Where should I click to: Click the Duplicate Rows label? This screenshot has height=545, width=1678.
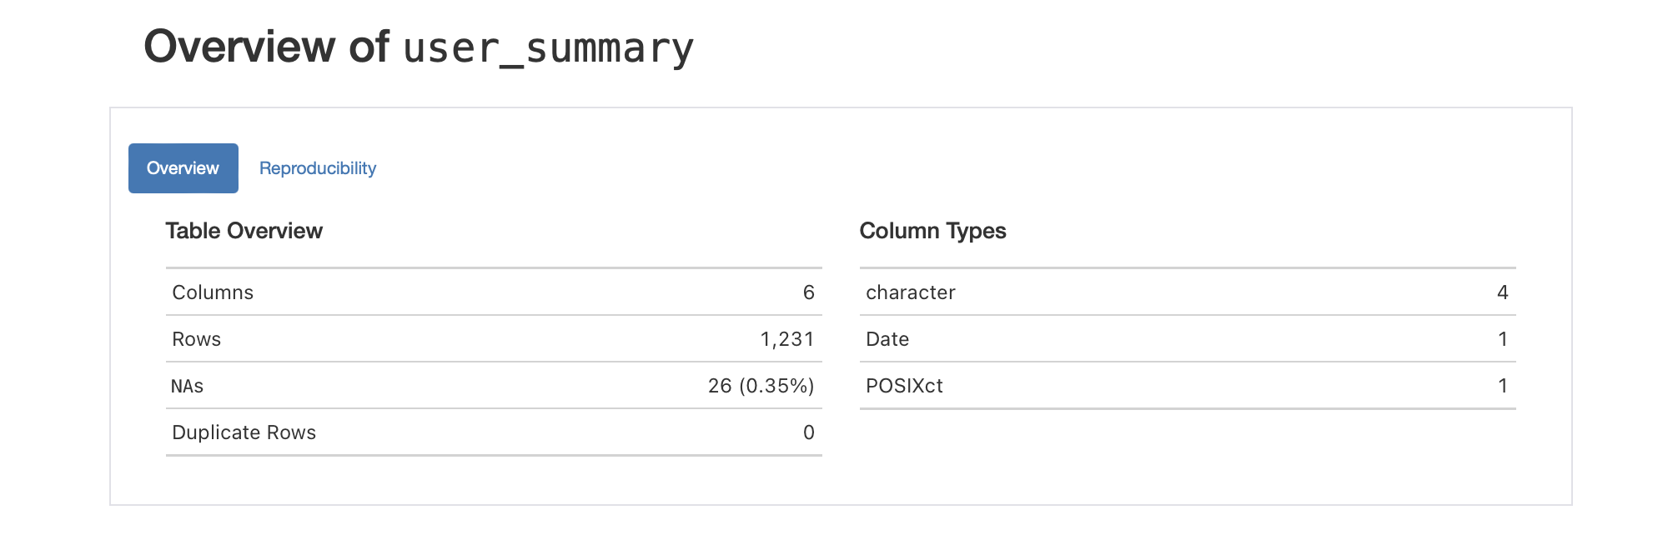point(244,432)
